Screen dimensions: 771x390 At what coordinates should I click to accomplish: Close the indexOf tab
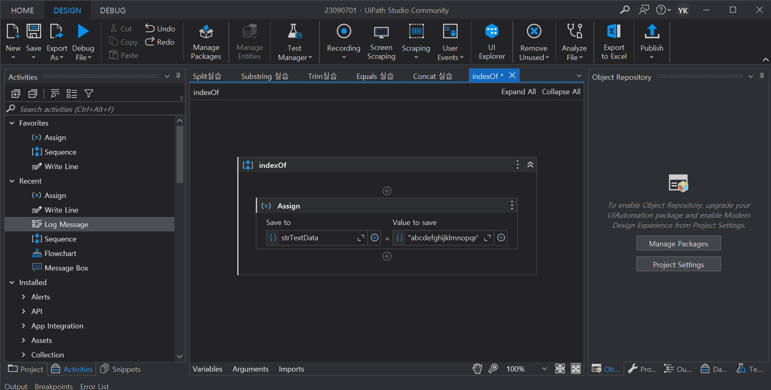click(512, 75)
